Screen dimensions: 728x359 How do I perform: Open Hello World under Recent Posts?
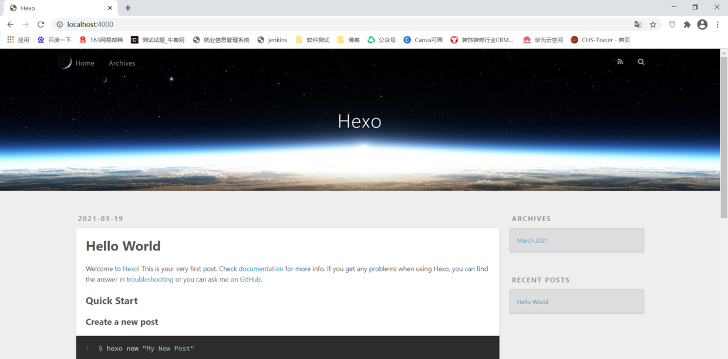(x=532, y=302)
